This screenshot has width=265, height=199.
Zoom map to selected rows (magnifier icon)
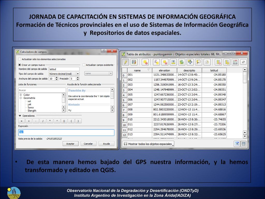click(x=198, y=62)
